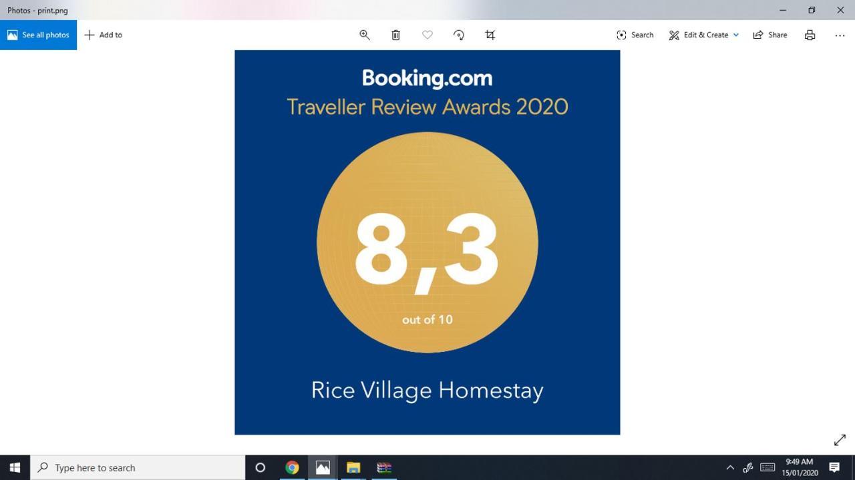The width and height of the screenshot is (855, 480).
Task: Minimize the Photos window
Action: pyautogui.click(x=783, y=10)
